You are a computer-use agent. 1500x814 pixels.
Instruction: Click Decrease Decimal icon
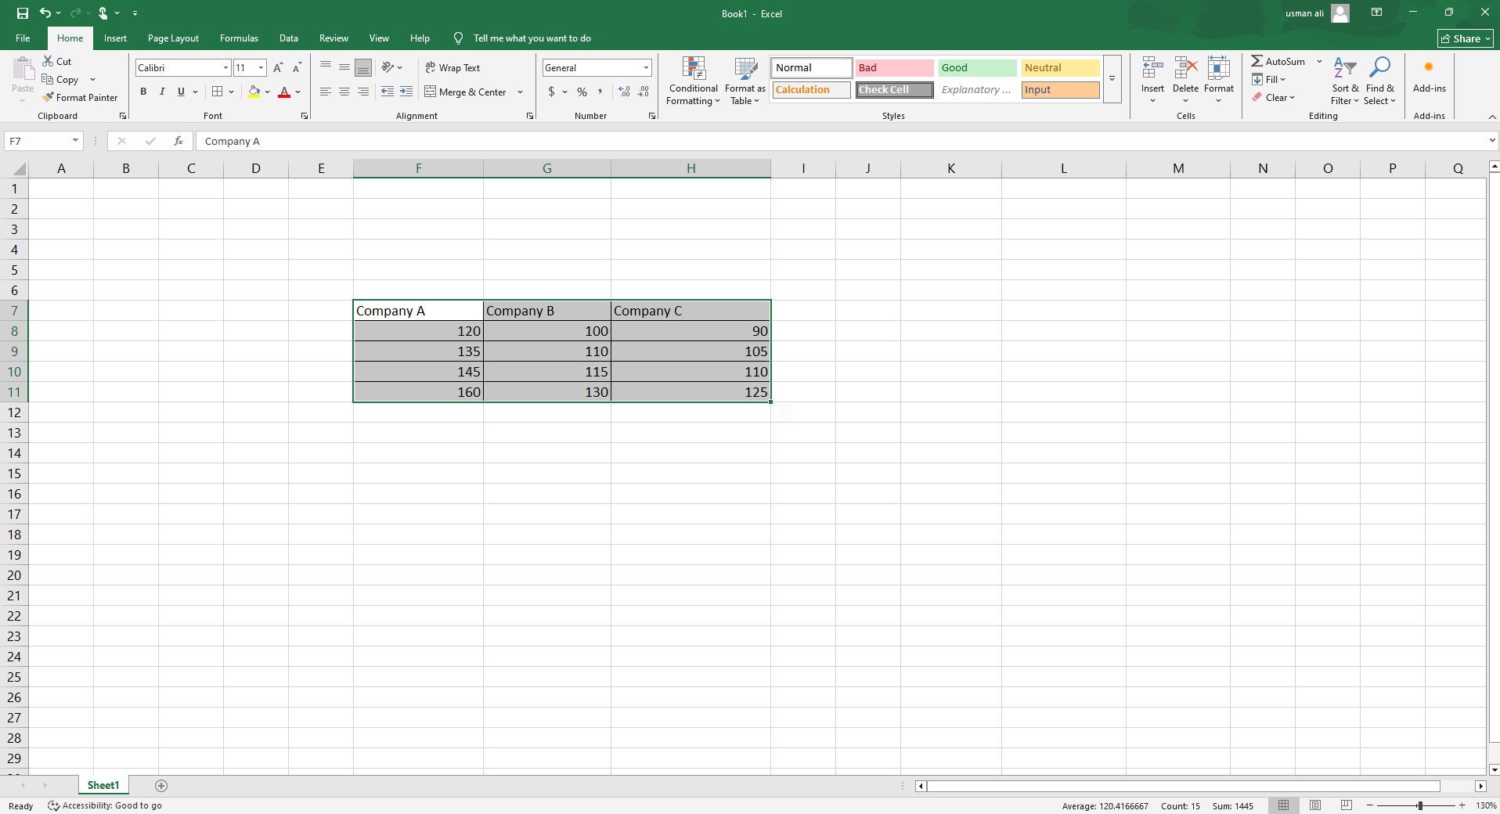pyautogui.click(x=643, y=92)
